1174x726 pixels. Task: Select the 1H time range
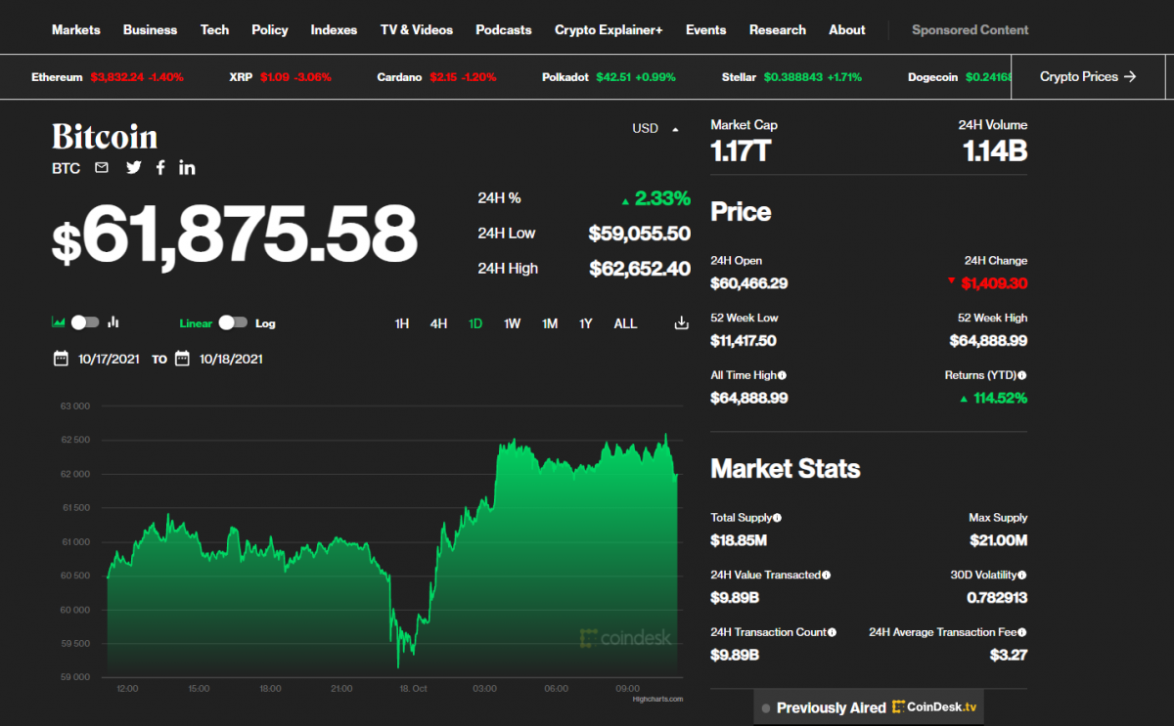pos(402,323)
